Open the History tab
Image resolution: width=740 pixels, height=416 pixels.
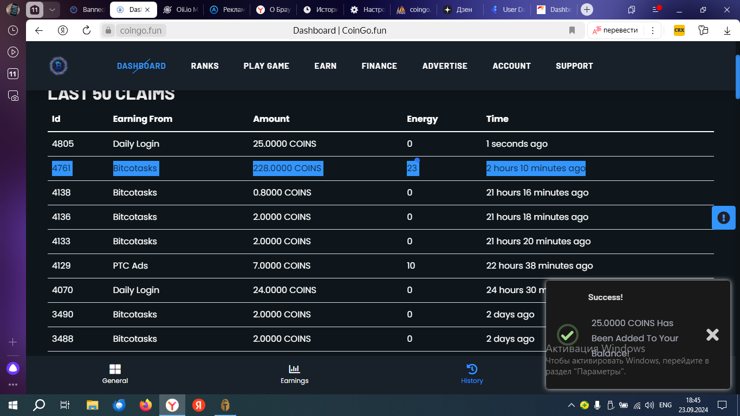point(472,374)
